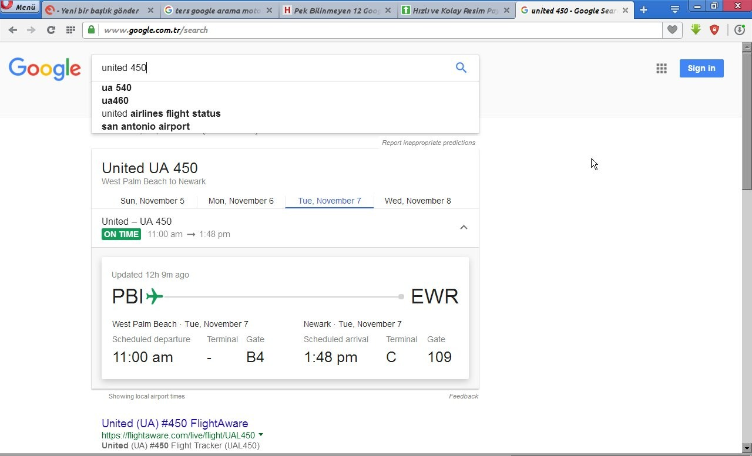This screenshot has height=456, width=752.
Task: Click 'Showing local airport times' note
Action: click(x=147, y=396)
